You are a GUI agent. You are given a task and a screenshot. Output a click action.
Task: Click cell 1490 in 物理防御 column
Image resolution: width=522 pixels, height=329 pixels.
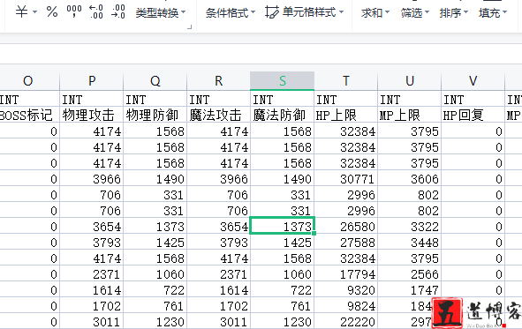coord(155,179)
